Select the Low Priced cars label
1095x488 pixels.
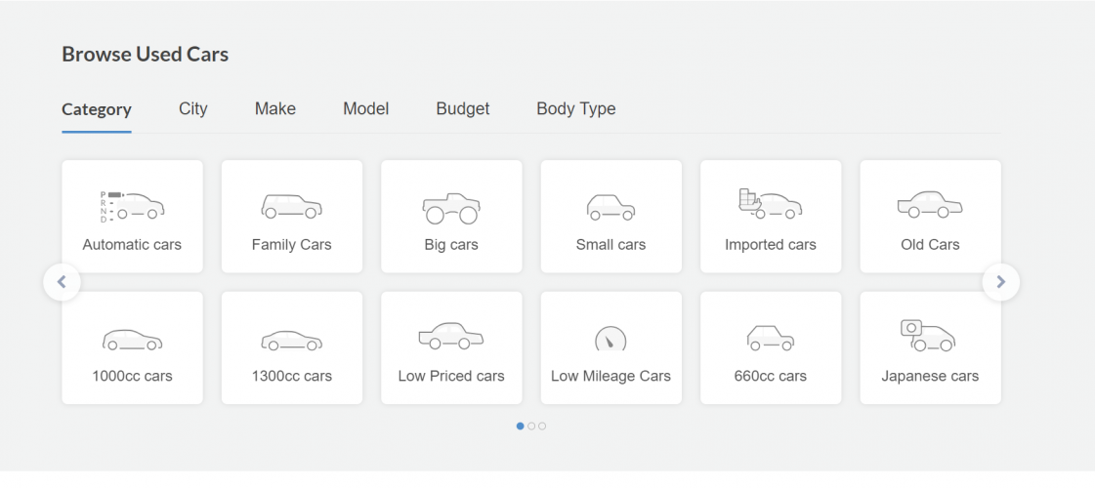pos(451,377)
